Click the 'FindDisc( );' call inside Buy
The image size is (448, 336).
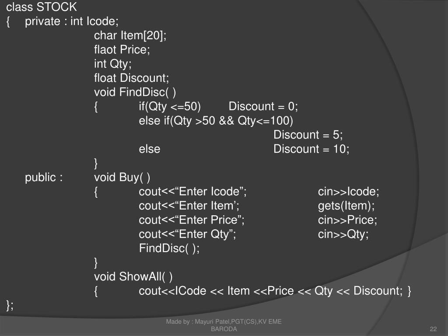click(169, 248)
